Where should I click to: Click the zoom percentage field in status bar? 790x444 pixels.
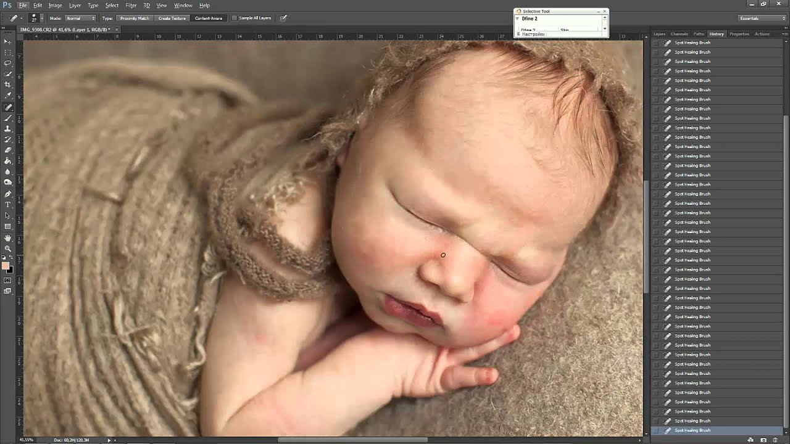(x=26, y=440)
